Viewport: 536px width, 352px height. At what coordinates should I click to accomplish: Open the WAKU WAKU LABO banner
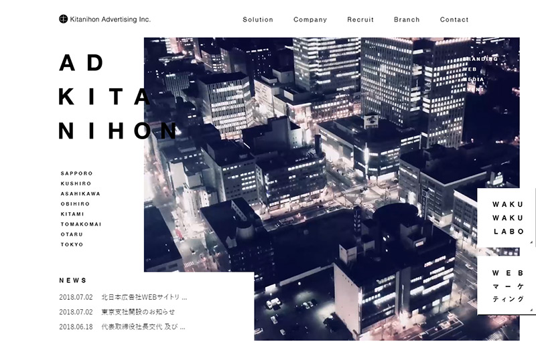507,217
